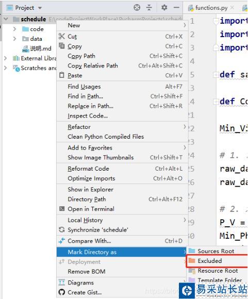This screenshot has height=299, width=248.
Task: Click the 说明.md markdown file icon
Action: (x=25, y=49)
